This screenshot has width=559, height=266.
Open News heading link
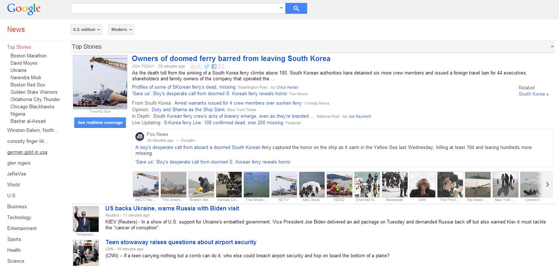coord(16,29)
